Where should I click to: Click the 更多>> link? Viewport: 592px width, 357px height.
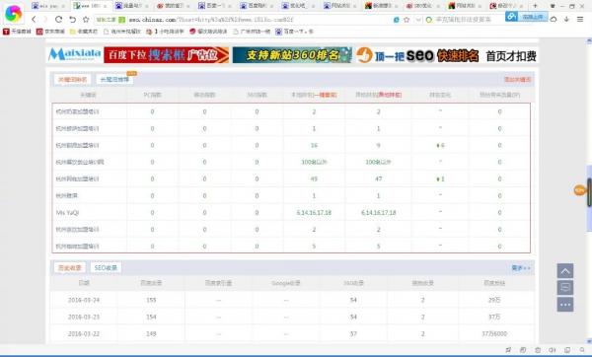521,268
